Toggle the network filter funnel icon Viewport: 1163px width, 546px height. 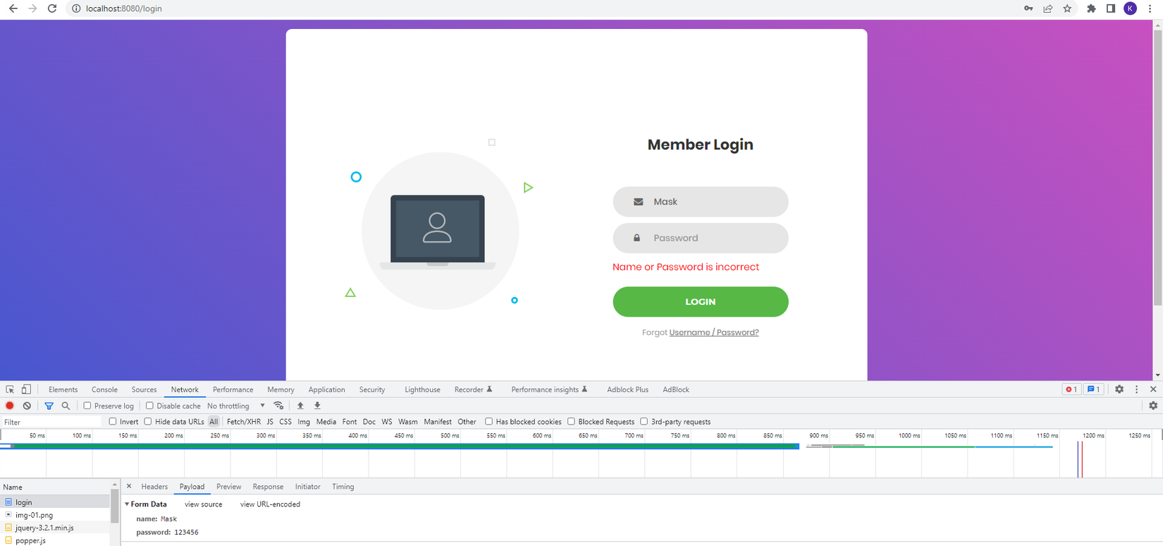[49, 406]
